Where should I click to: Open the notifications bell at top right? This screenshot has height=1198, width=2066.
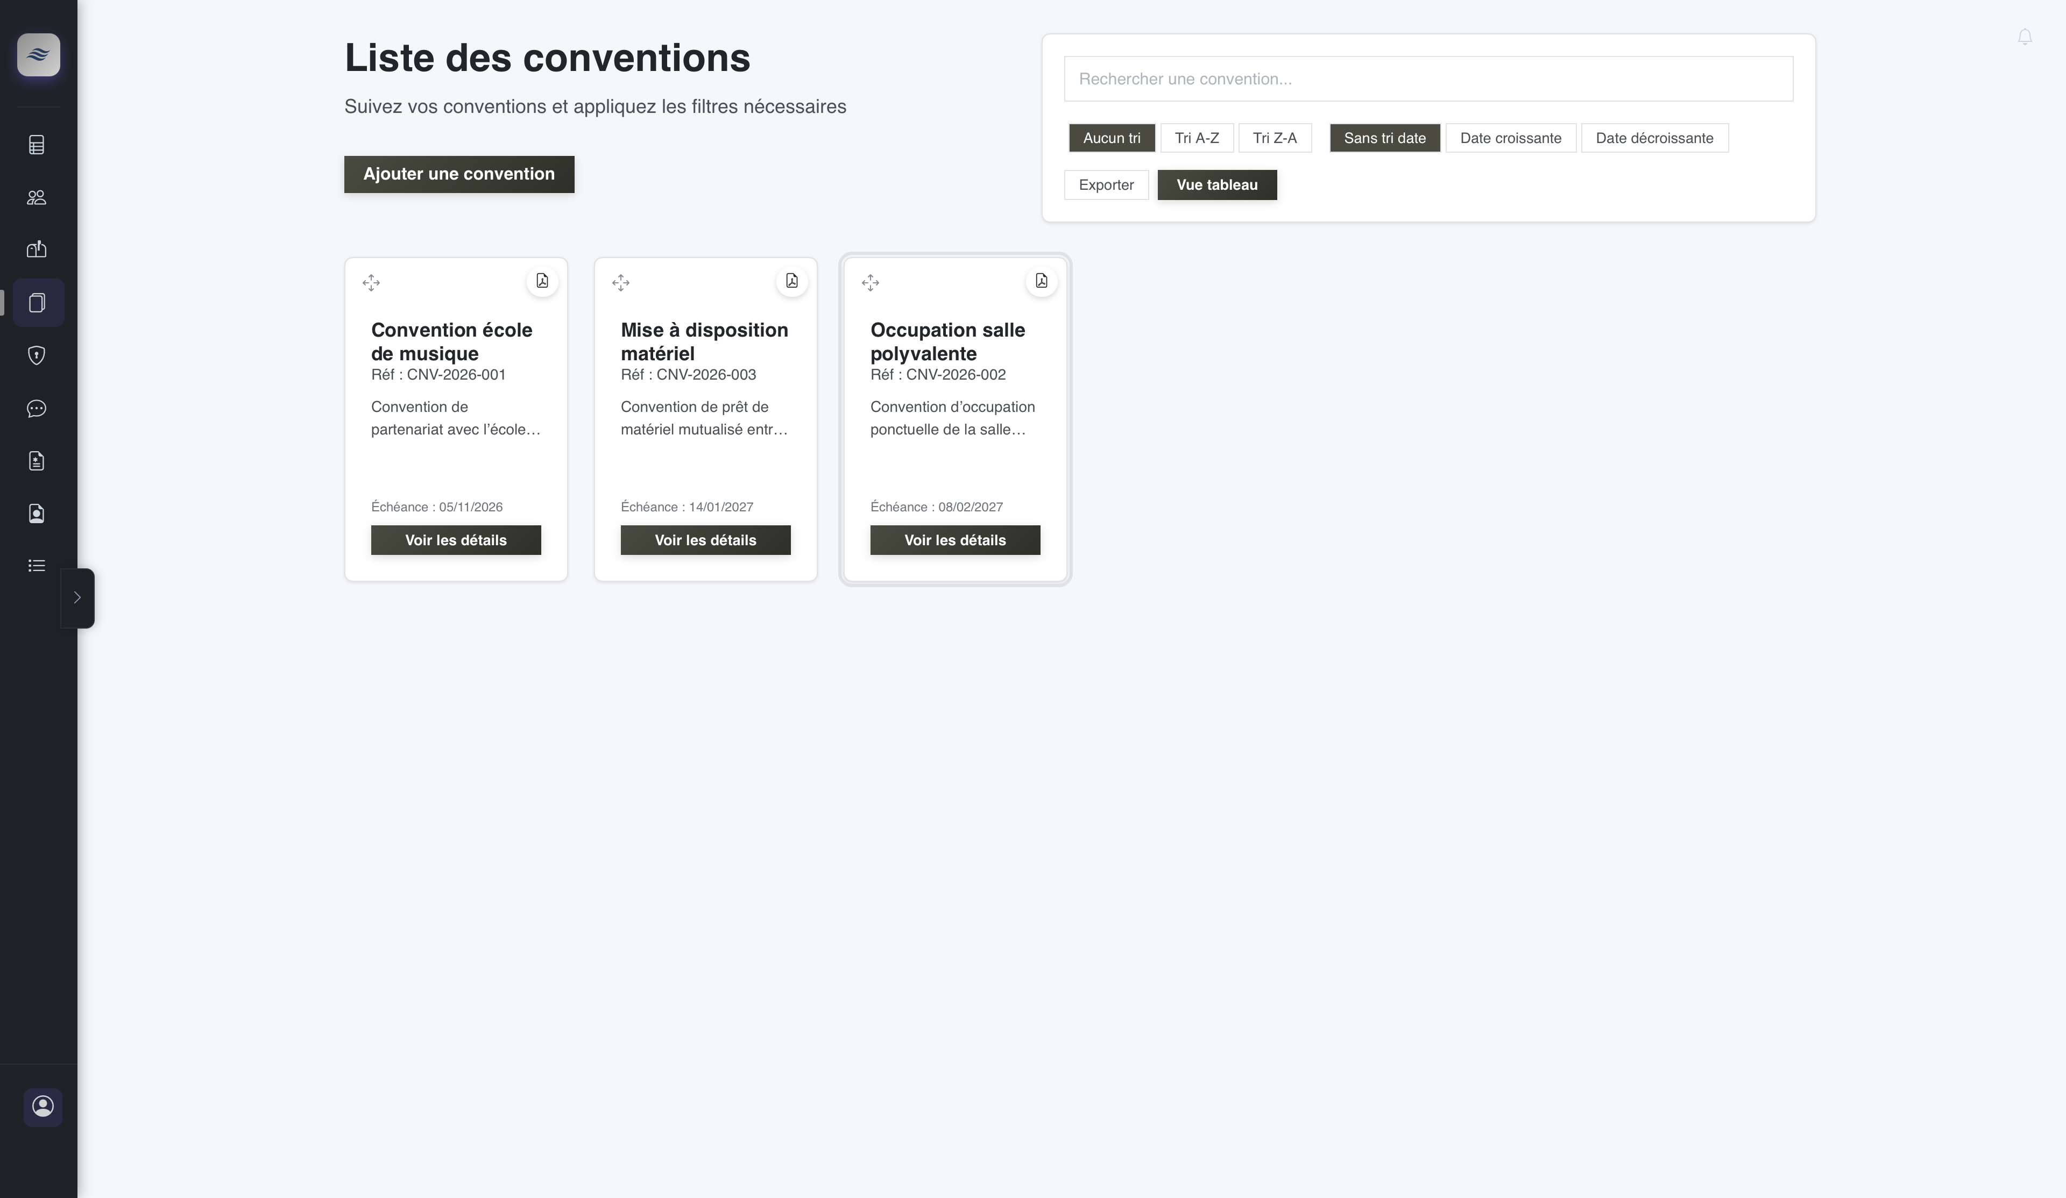(x=2025, y=36)
